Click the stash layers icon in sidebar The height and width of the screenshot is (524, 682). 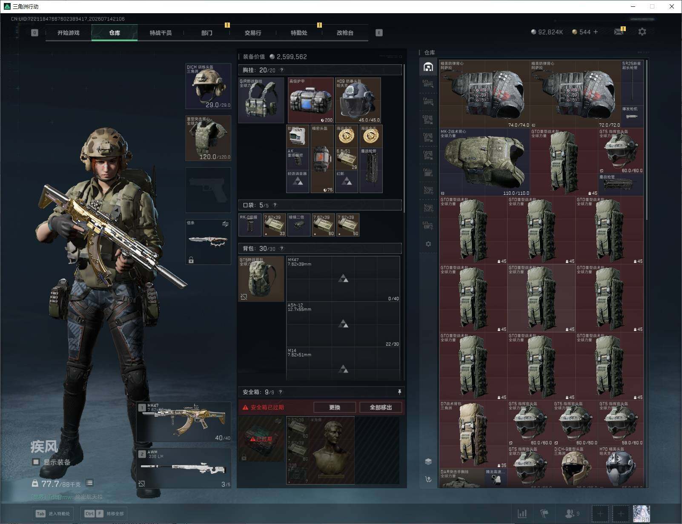click(428, 462)
